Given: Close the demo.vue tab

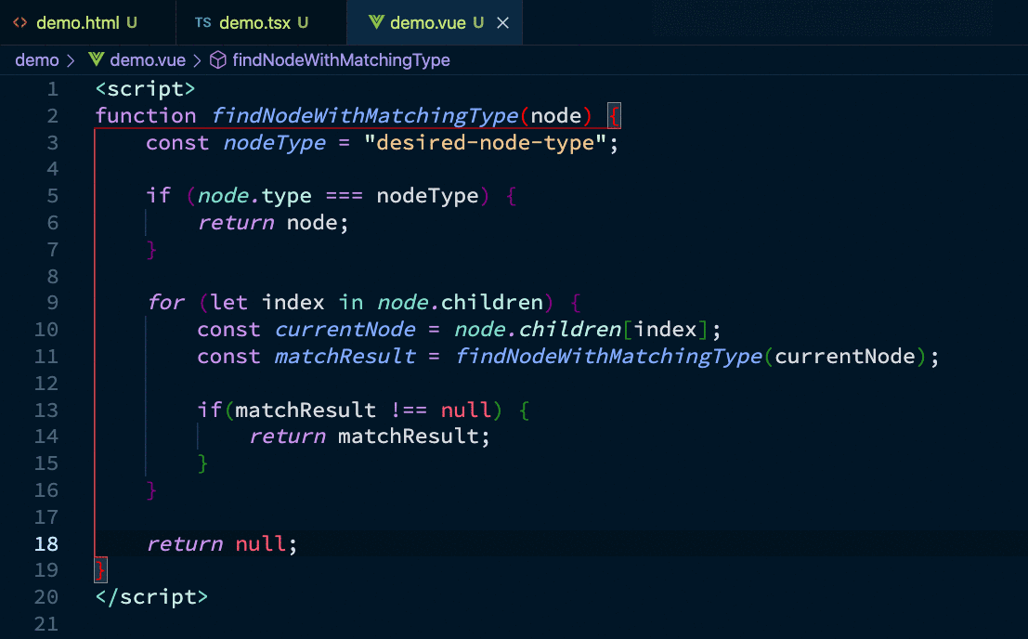Looking at the screenshot, I should (502, 23).
